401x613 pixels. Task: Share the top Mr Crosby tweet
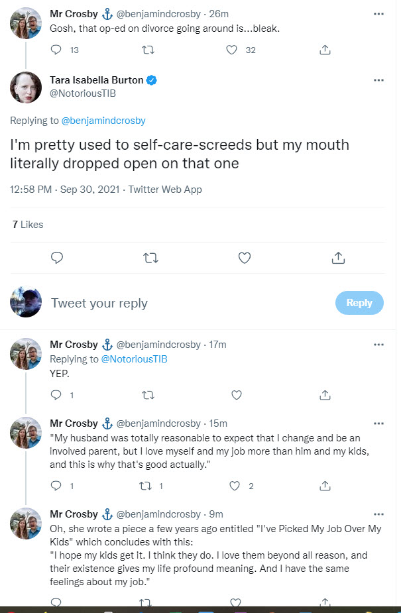pos(325,50)
